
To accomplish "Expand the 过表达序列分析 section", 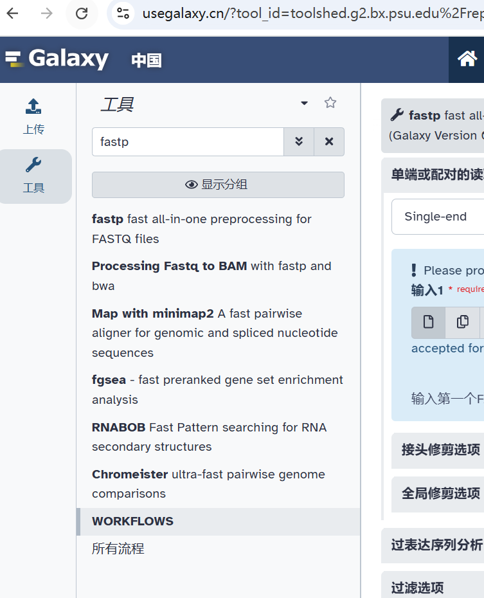I will point(433,545).
